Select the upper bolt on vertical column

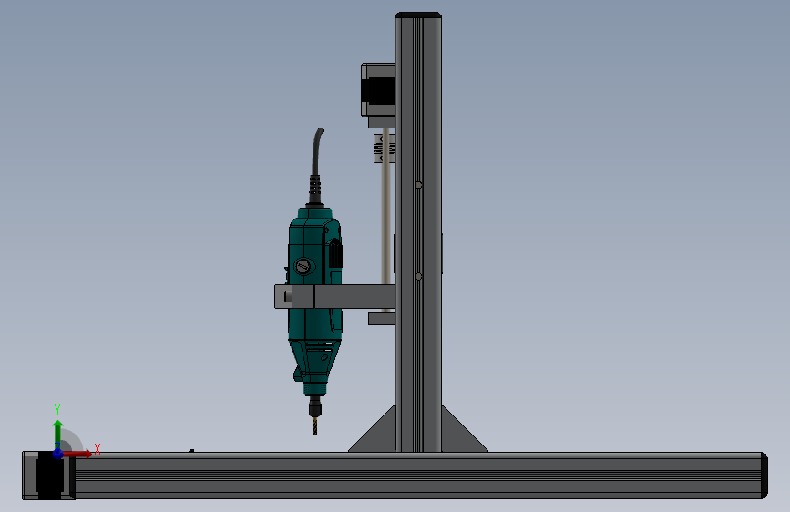point(418,185)
